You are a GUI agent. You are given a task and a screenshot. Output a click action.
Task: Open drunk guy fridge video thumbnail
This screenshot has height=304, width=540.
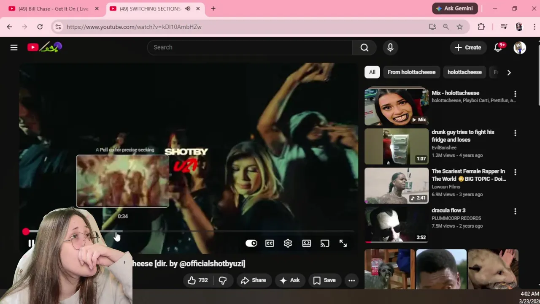(397, 147)
